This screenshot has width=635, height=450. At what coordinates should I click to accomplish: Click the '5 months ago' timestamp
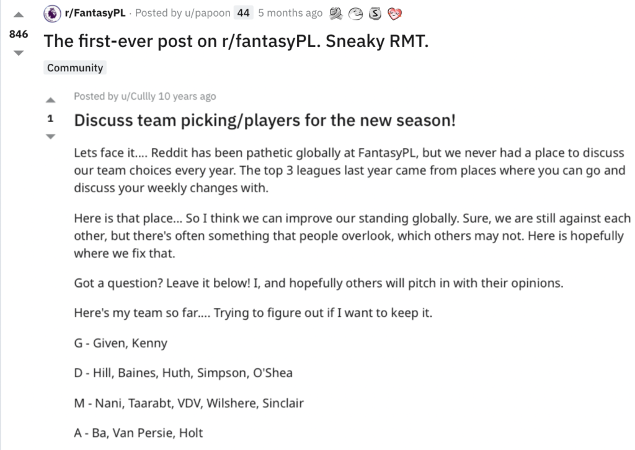(x=290, y=13)
